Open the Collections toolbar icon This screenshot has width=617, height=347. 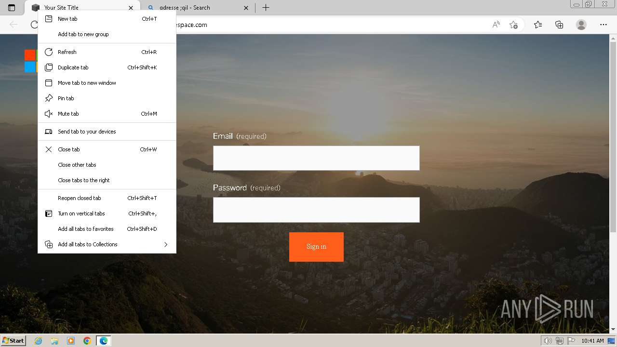tap(559, 25)
